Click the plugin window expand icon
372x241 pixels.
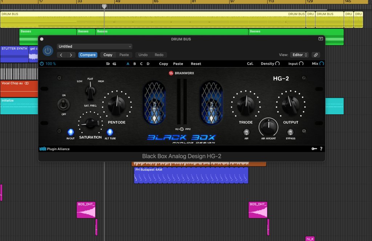[320, 39]
